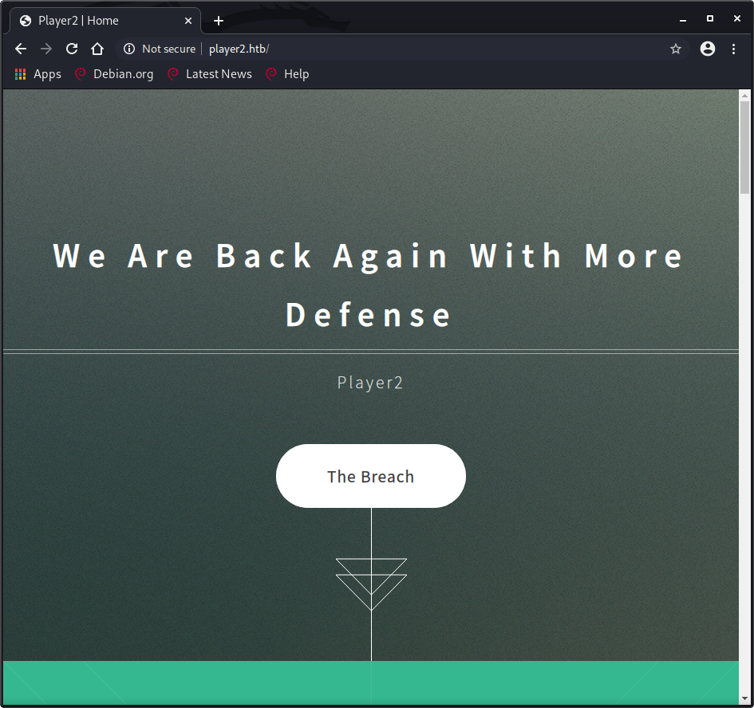
Task: Maximize the browser window
Action: coord(709,18)
